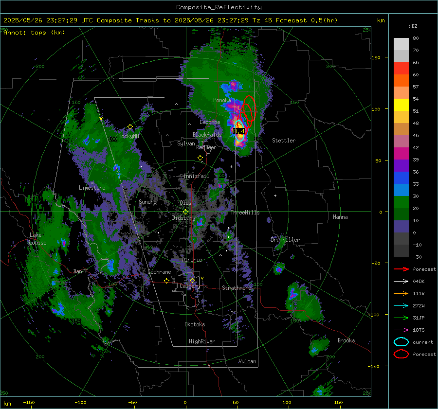The image size is (438, 409).
Task: Click the green 31JP arrow legend icon
Action: pyautogui.click(x=401, y=318)
